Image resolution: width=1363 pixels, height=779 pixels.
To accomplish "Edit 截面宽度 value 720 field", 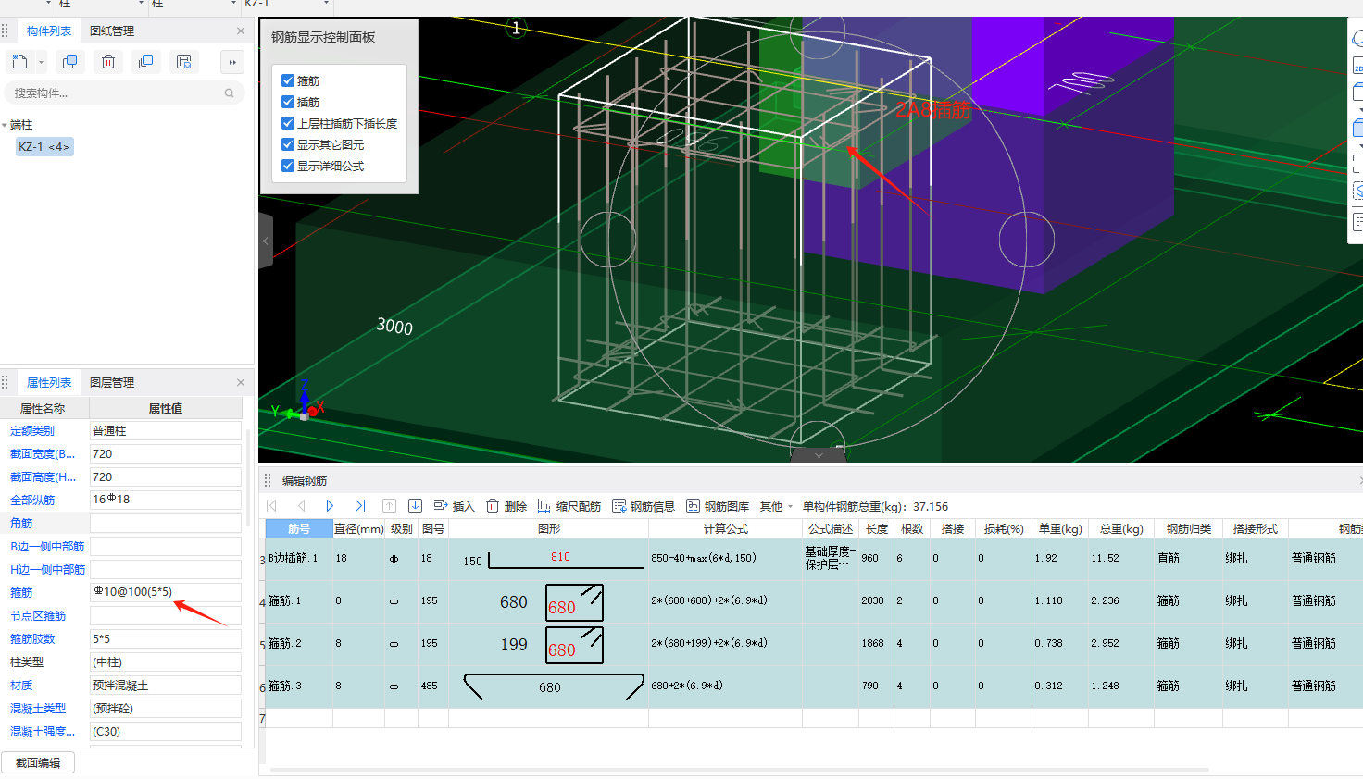I will [x=165, y=454].
